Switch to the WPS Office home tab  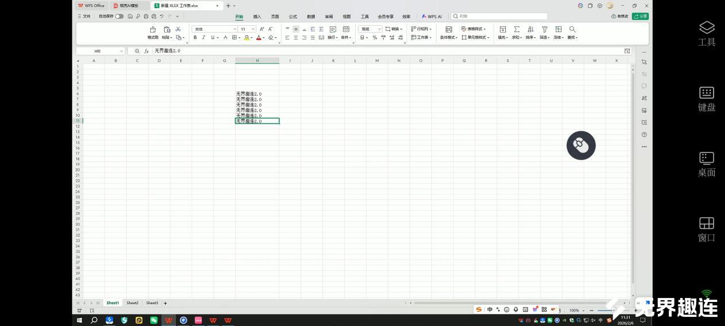pyautogui.click(x=92, y=5)
